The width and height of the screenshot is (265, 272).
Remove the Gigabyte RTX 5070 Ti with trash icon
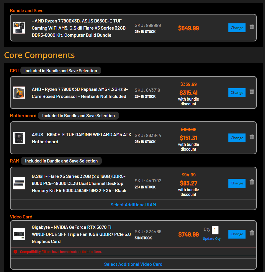tap(252, 233)
